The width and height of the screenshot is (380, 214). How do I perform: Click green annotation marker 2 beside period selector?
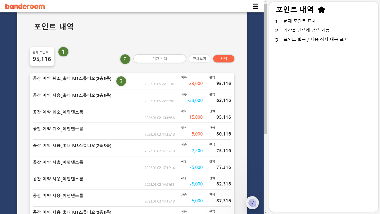125,59
